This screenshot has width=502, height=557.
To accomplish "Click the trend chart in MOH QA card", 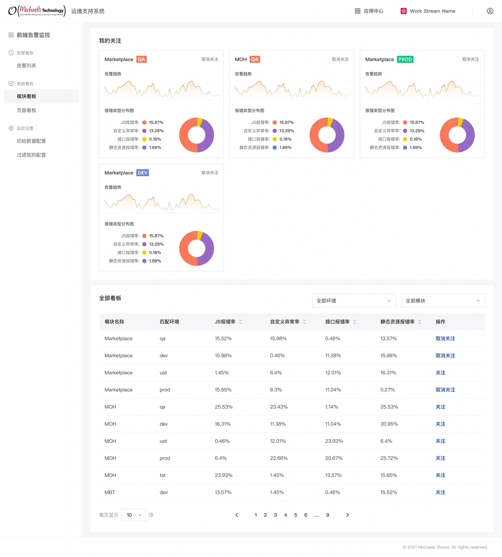I will click(x=292, y=89).
